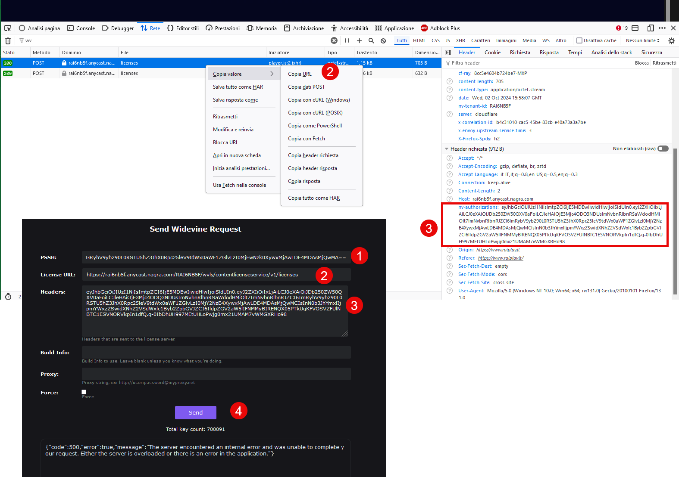Open Analisi pagina inspector tab
The height and width of the screenshot is (477, 679).
point(39,28)
